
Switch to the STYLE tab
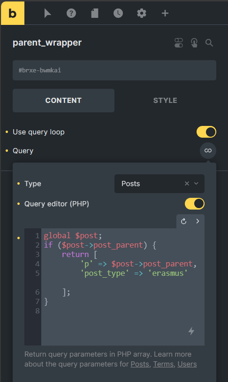165,101
